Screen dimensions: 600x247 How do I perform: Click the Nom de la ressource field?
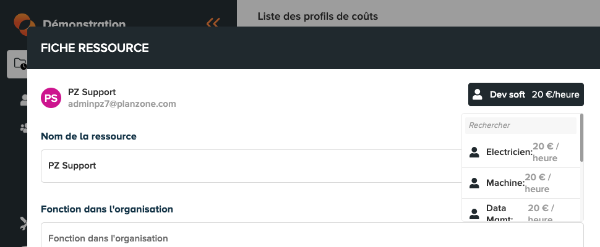click(251, 166)
